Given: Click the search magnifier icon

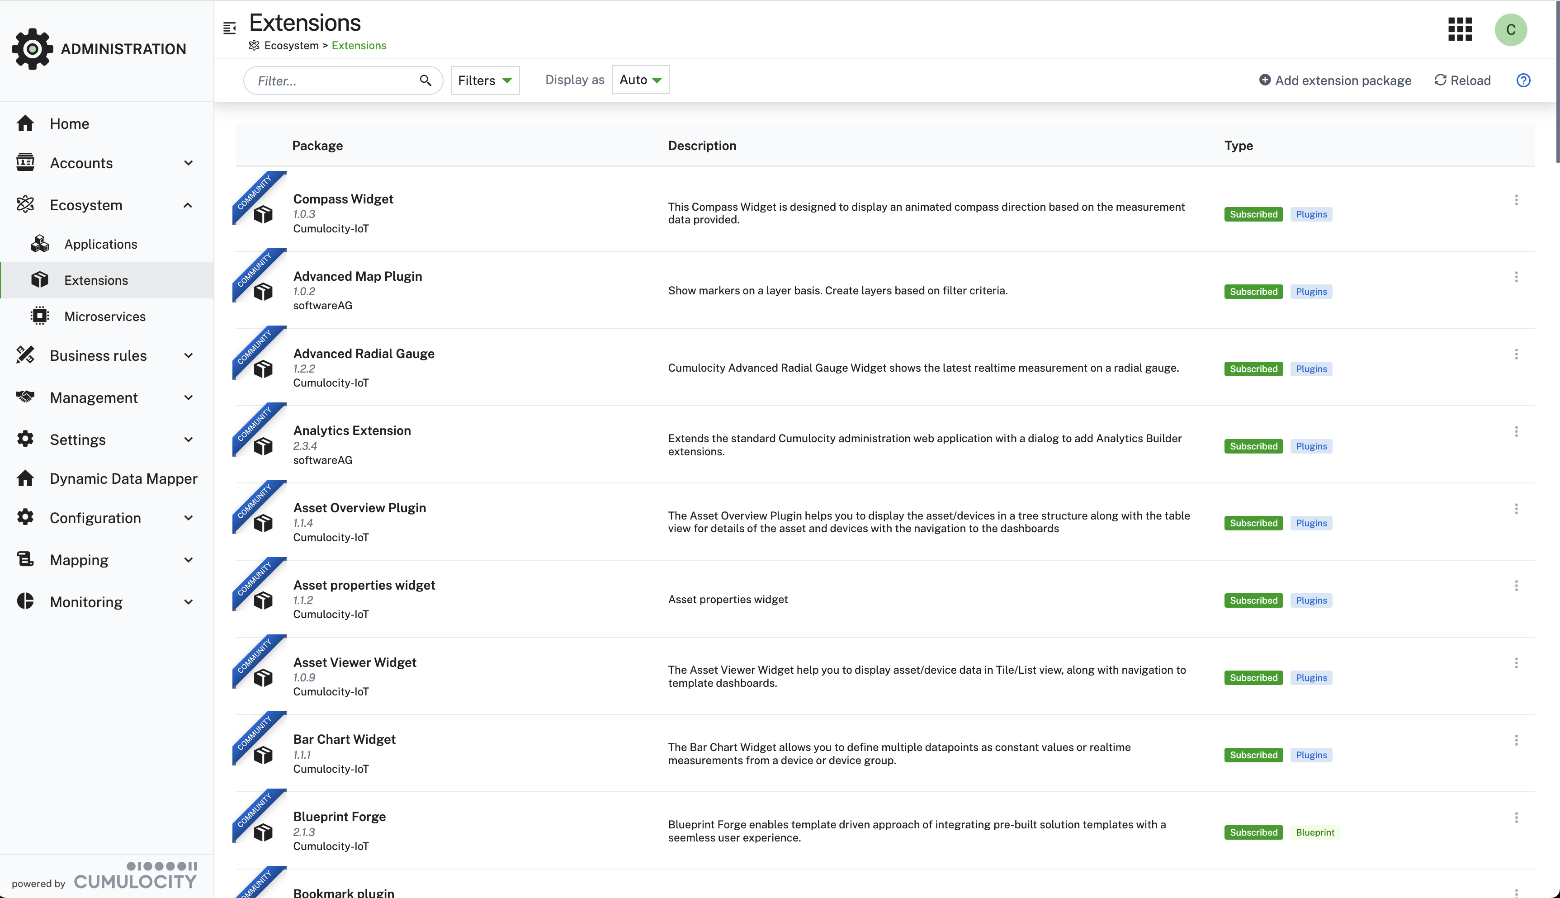Looking at the screenshot, I should click(x=425, y=80).
